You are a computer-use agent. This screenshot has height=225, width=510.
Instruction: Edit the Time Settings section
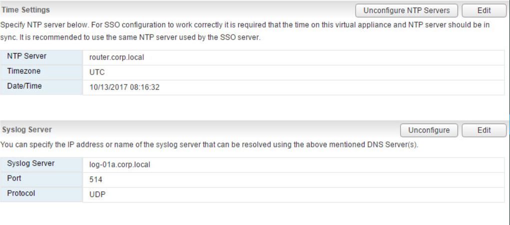(484, 10)
